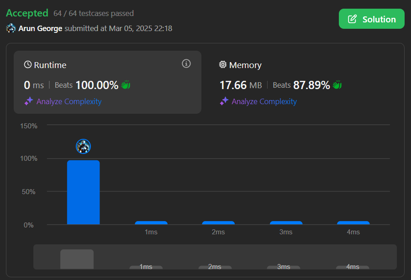The width and height of the screenshot is (411, 280).
Task: Click the clapping hands beside 87.89%
Action: (337, 85)
